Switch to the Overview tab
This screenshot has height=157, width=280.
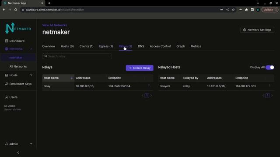point(49,46)
